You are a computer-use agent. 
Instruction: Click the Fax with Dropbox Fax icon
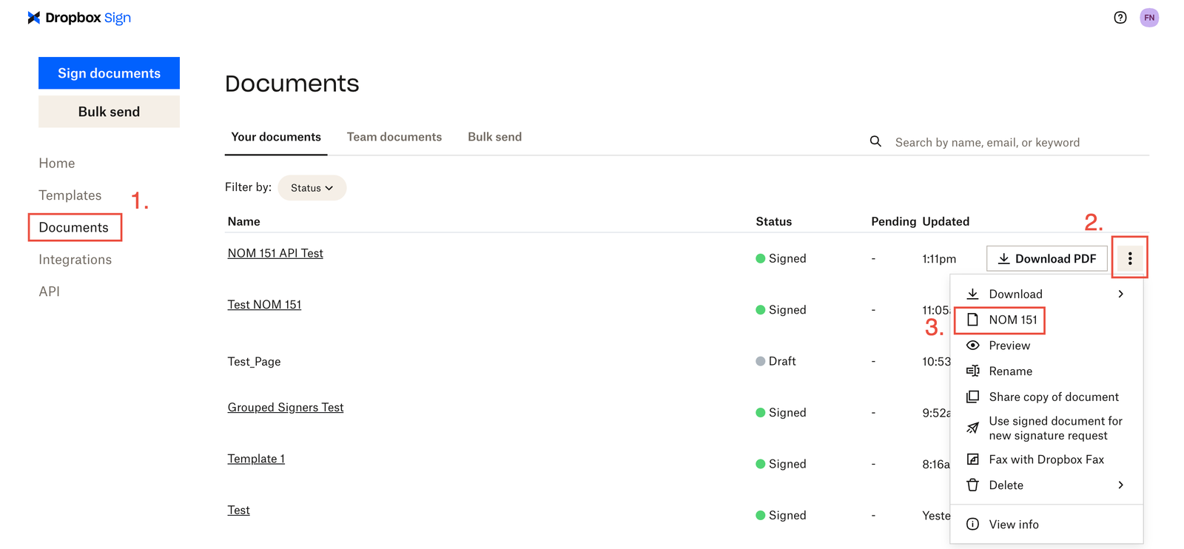click(973, 459)
